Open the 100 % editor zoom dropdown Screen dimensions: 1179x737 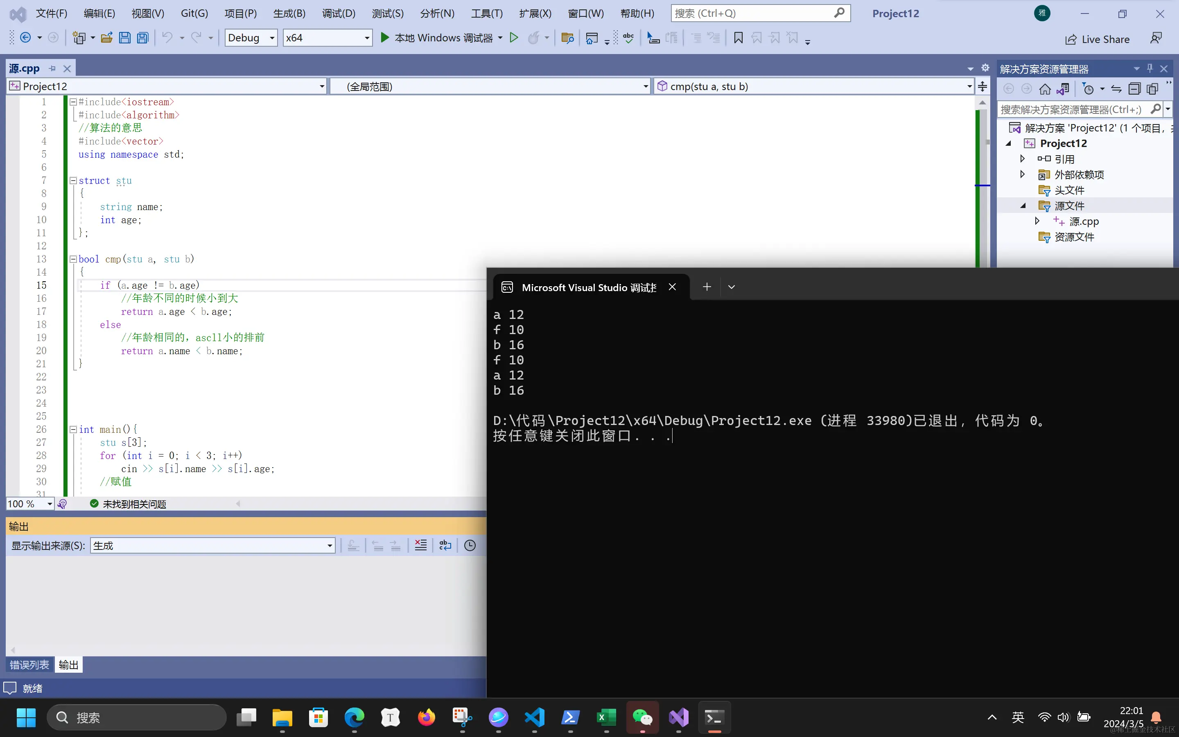coord(50,504)
